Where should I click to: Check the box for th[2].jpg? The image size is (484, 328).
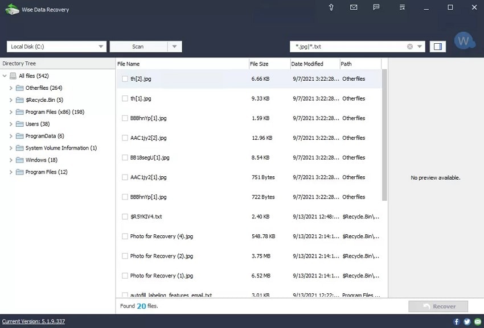[x=125, y=79]
